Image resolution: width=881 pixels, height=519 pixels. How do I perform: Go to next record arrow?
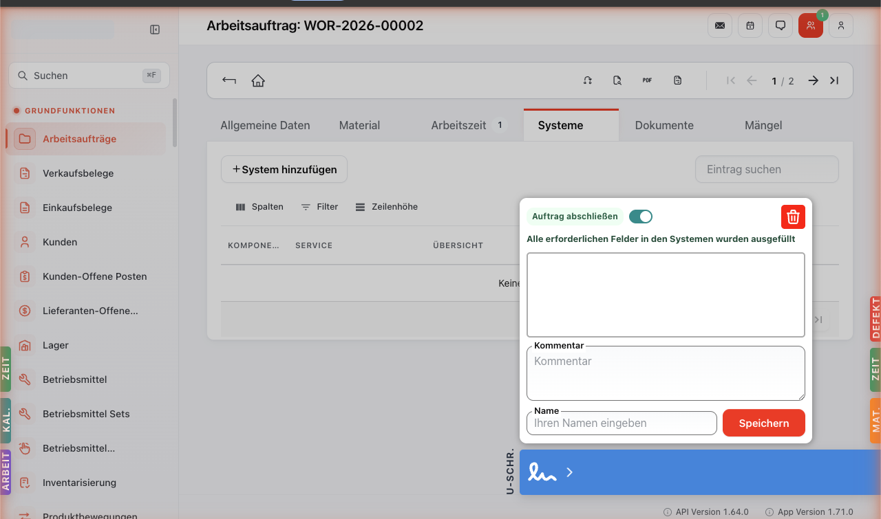tap(814, 80)
